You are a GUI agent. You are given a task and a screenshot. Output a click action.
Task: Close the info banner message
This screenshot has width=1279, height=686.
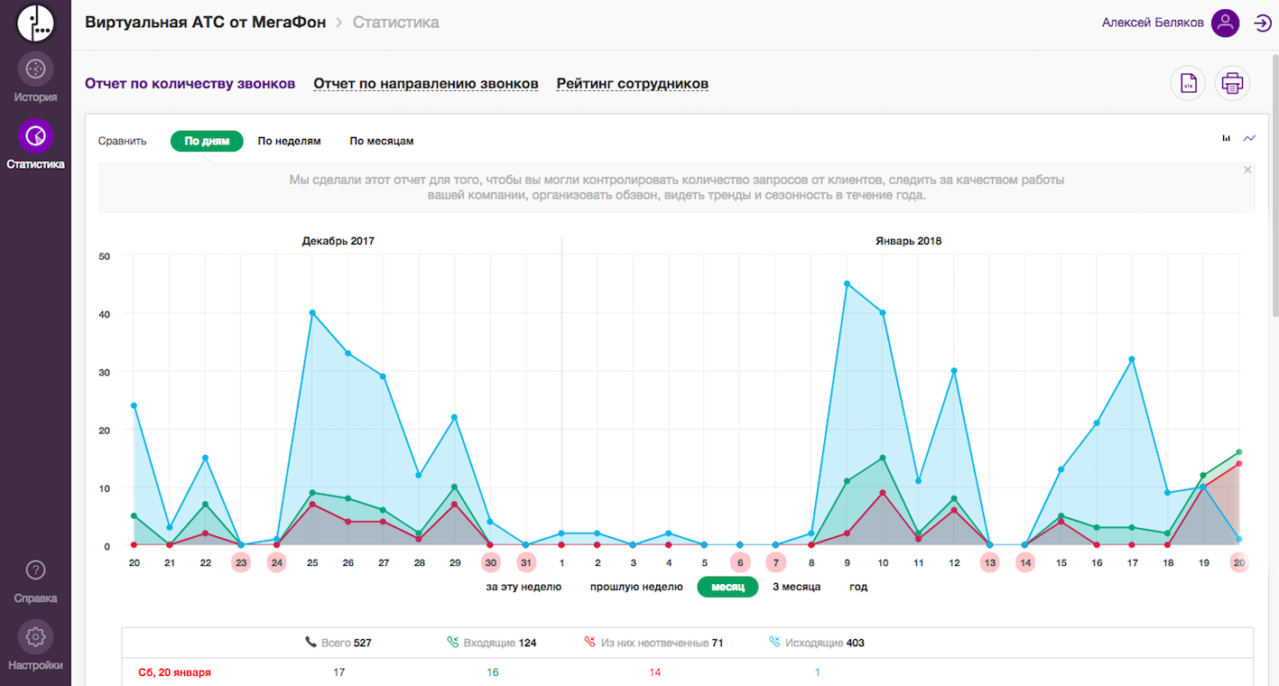(x=1247, y=170)
